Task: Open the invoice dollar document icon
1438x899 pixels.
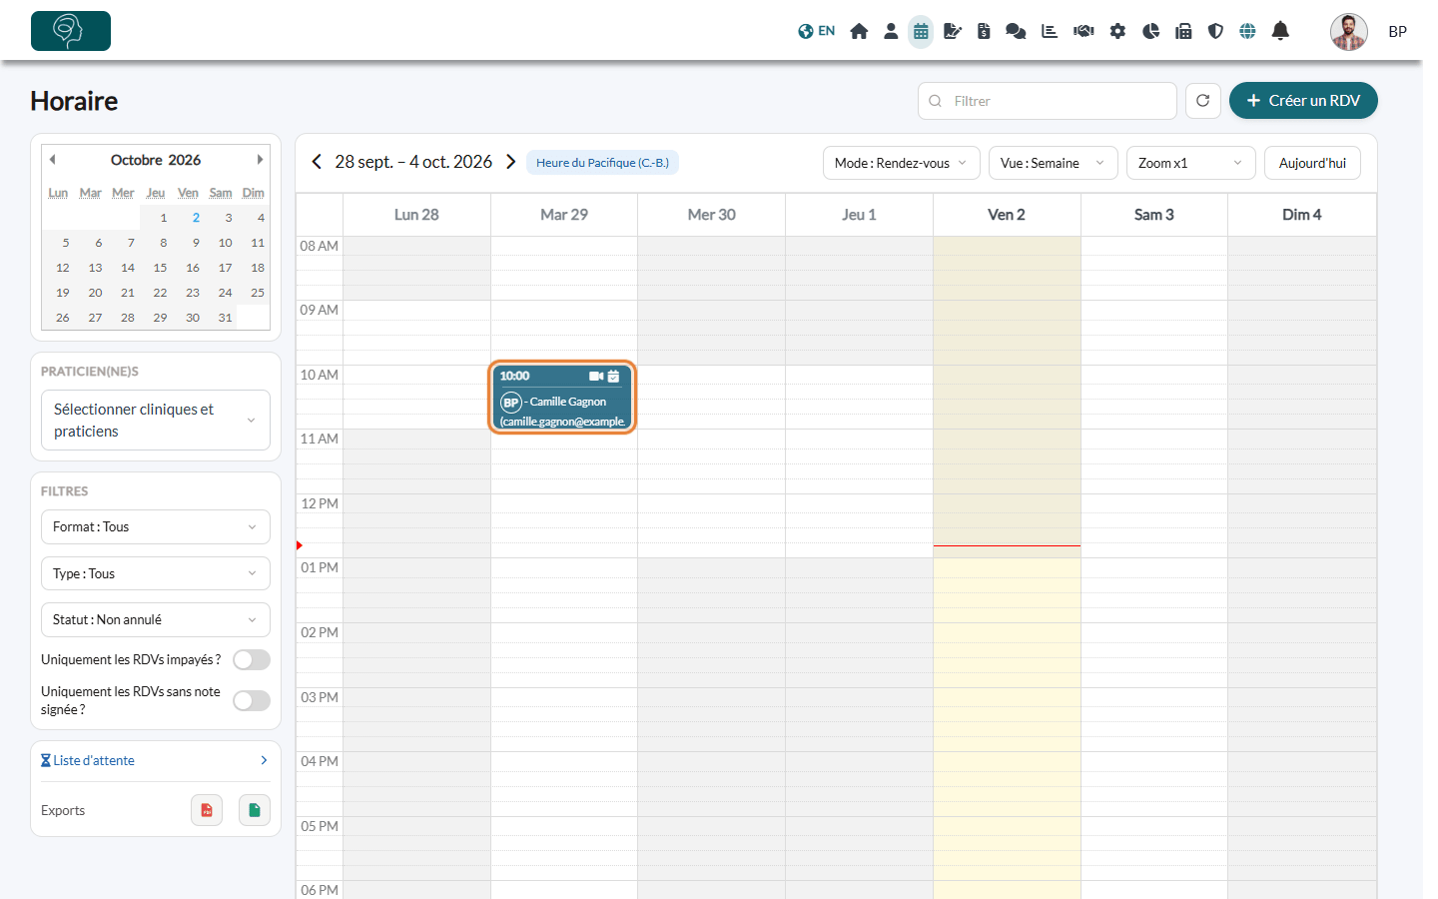Action: (984, 31)
